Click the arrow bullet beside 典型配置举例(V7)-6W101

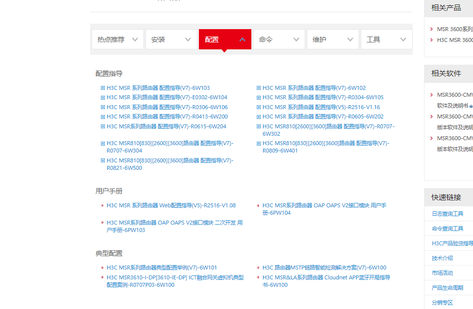(x=102, y=268)
